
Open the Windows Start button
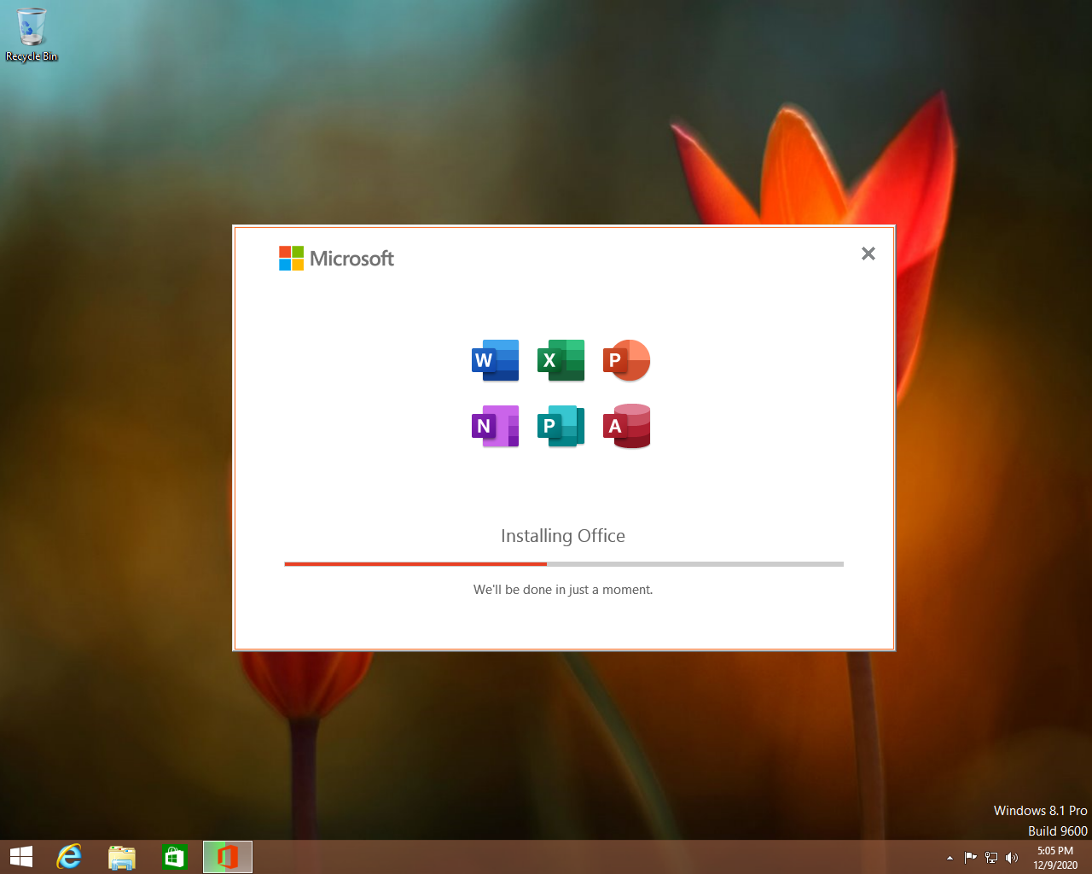[x=20, y=857]
